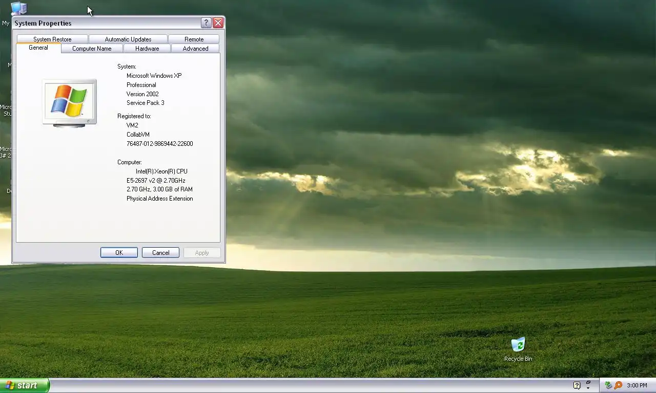Open the Hardware tab
656x393 pixels.
coord(147,49)
